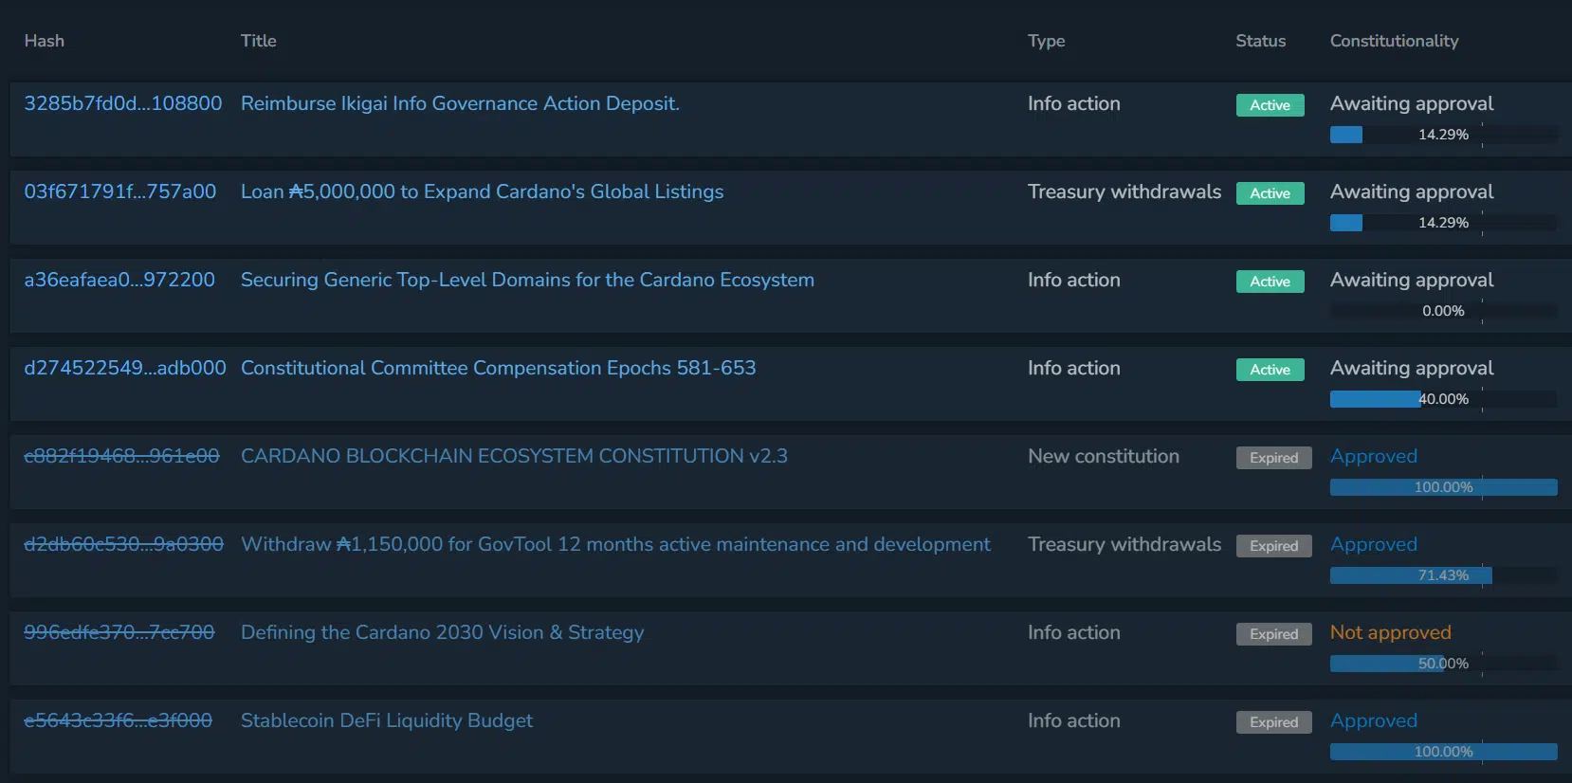Open Defining the Cardano 2030 Vision & Strategy

coord(443,632)
